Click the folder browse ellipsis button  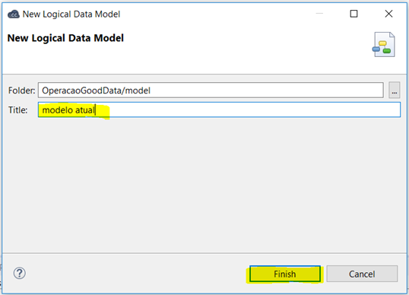pyautogui.click(x=394, y=90)
